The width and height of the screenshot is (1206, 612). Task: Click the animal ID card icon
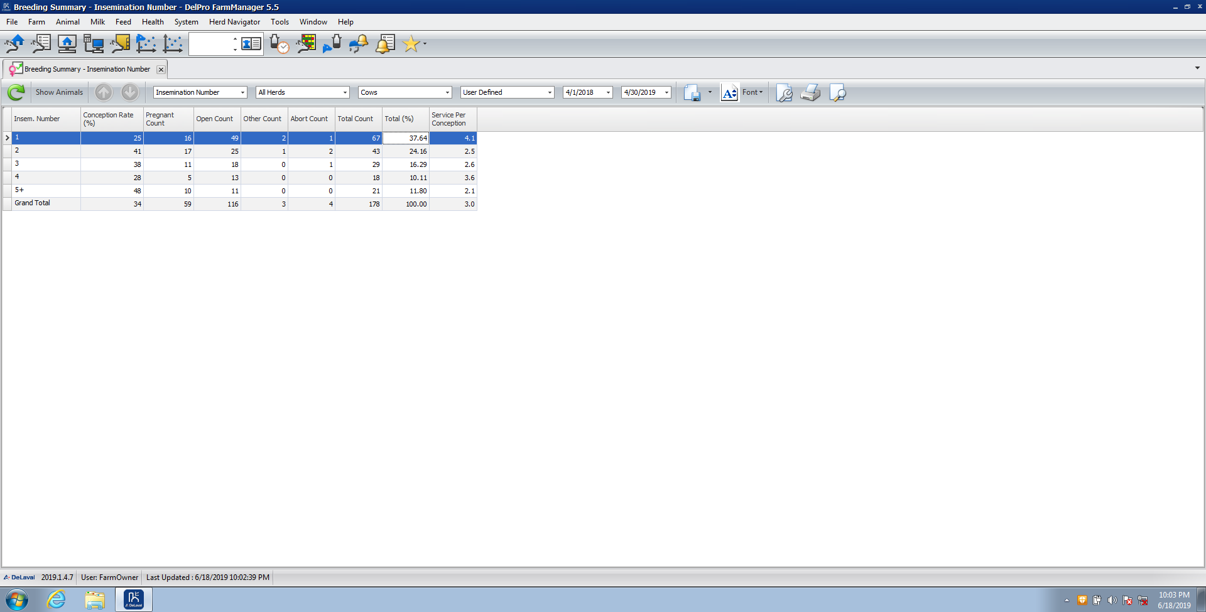tap(252, 44)
